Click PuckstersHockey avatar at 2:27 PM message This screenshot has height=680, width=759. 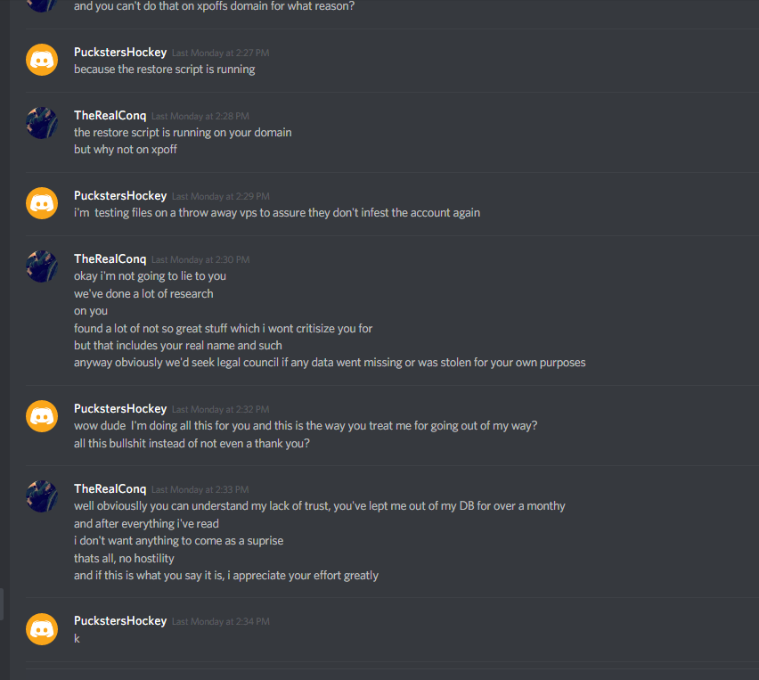coord(42,60)
